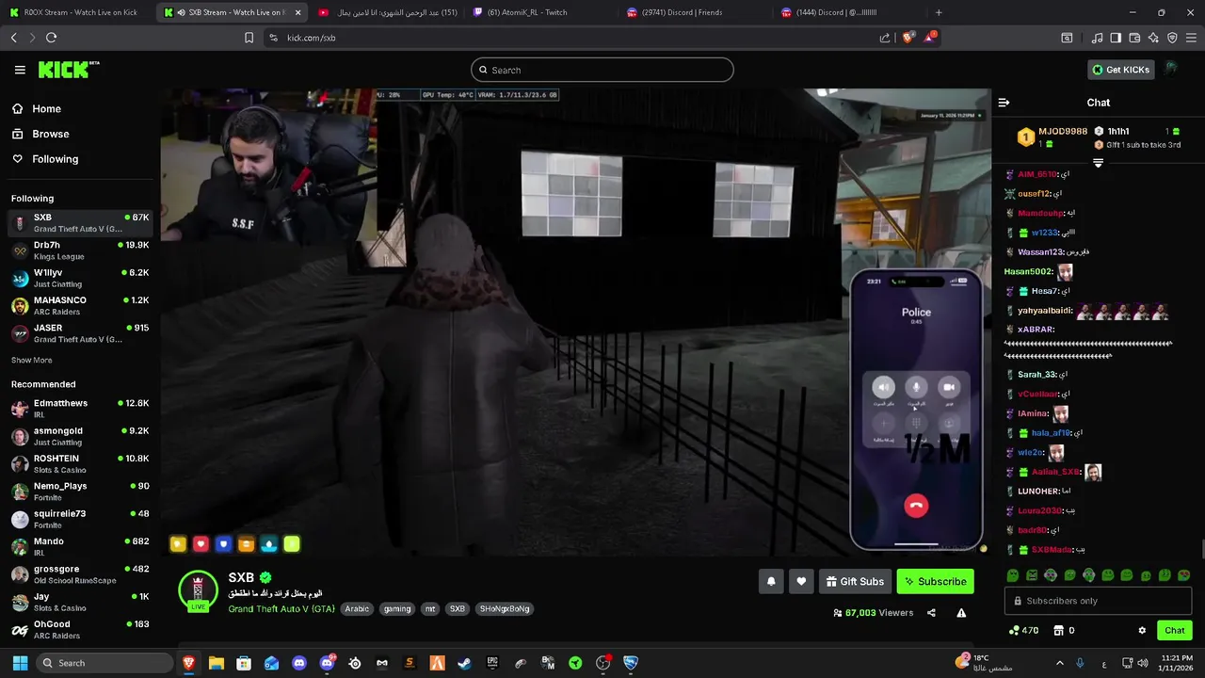Show hidden system tray icons

[x=1059, y=663]
